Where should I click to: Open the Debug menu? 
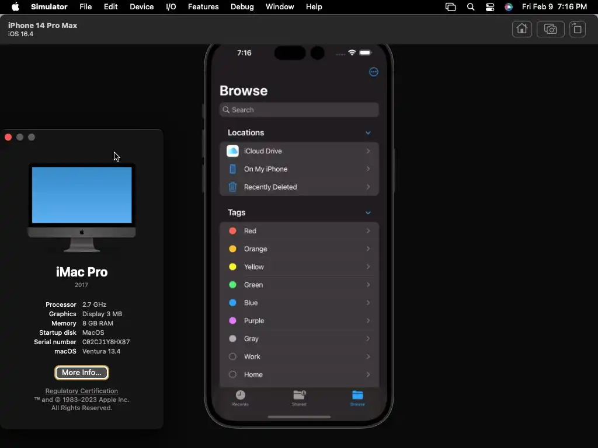click(242, 7)
